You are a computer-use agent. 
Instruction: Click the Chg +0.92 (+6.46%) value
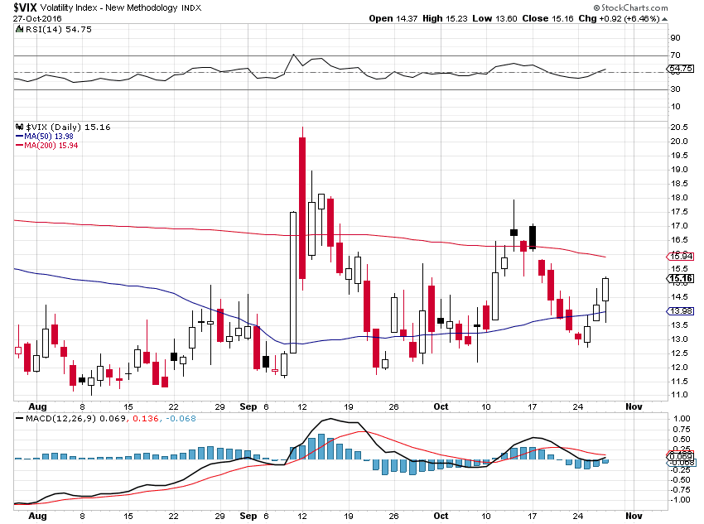tap(620, 19)
